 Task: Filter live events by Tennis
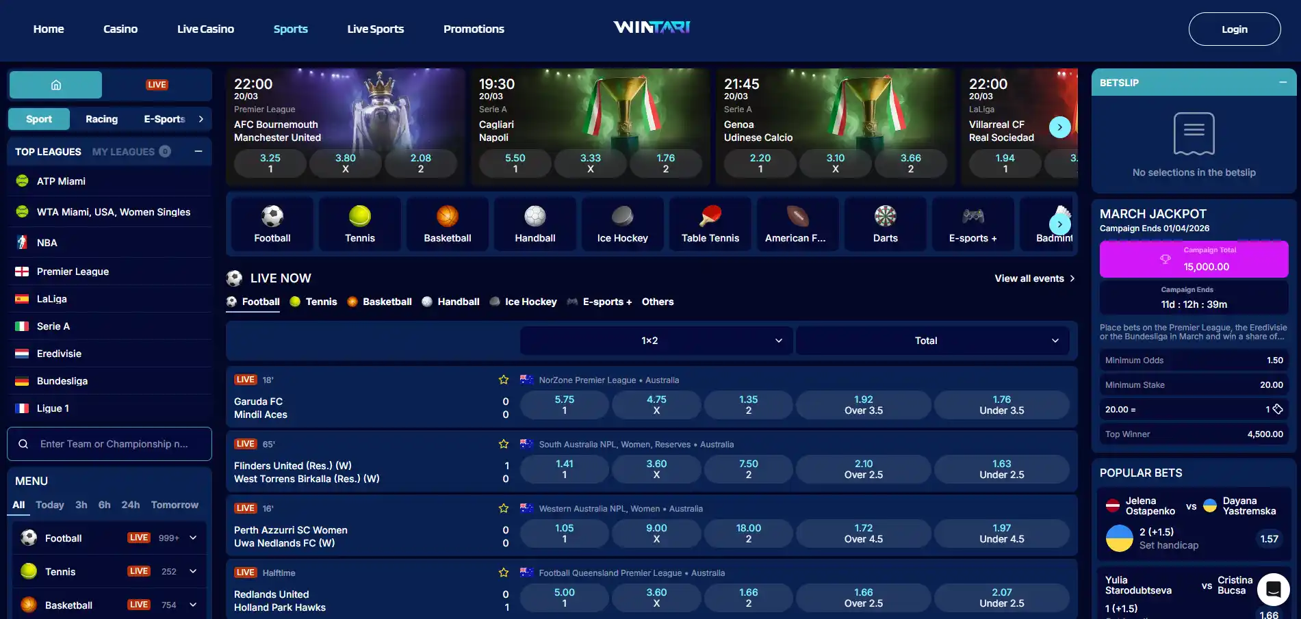pyautogui.click(x=313, y=302)
